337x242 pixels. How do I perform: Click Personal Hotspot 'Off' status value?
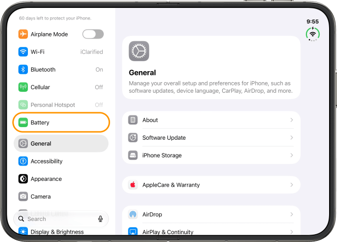click(99, 105)
